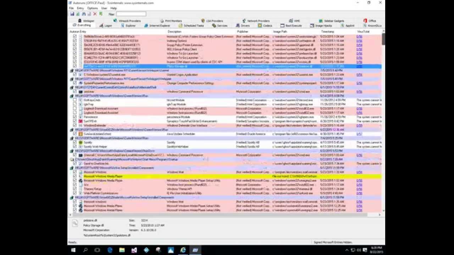Click the Autoruns taskbar icon
The height and width of the screenshot is (255, 454).
click(x=195, y=250)
